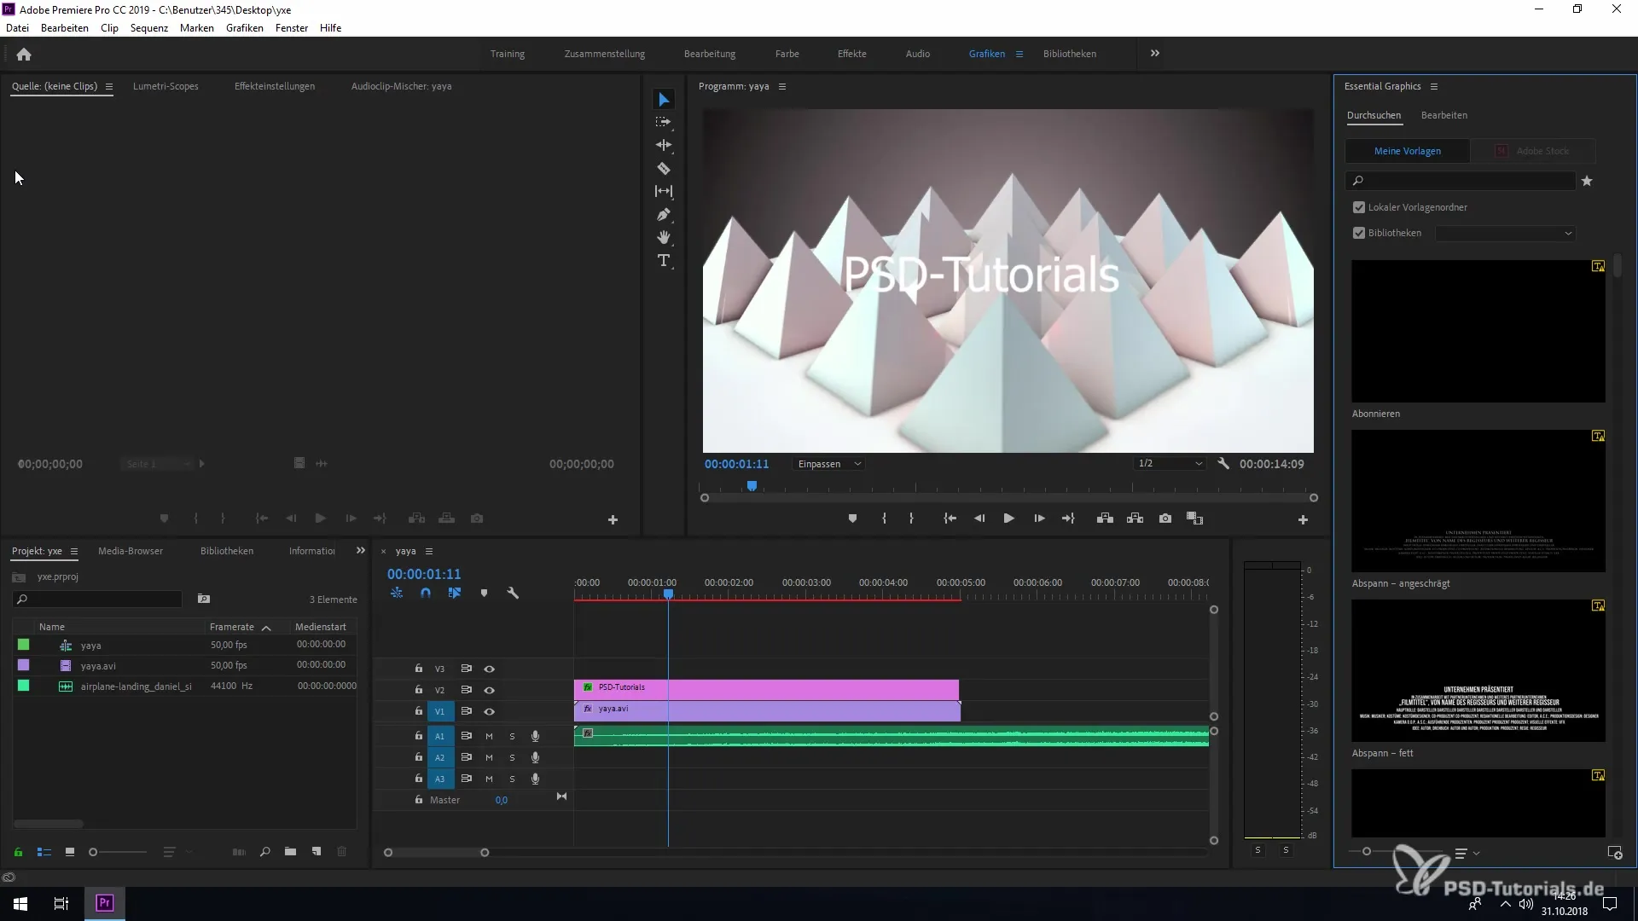
Task: Mute the A1 audio track
Action: click(489, 736)
